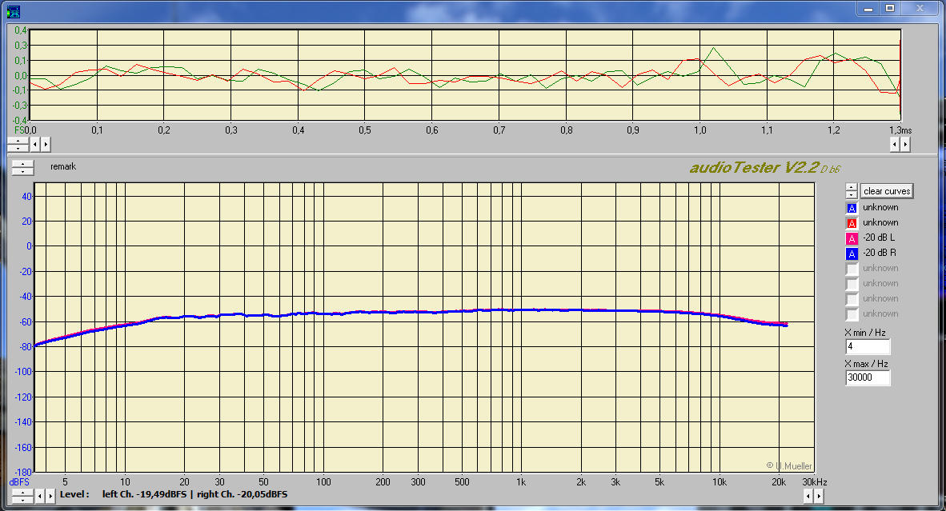Click the left arrow at time graph's right end
946x511 pixels.
(895, 145)
